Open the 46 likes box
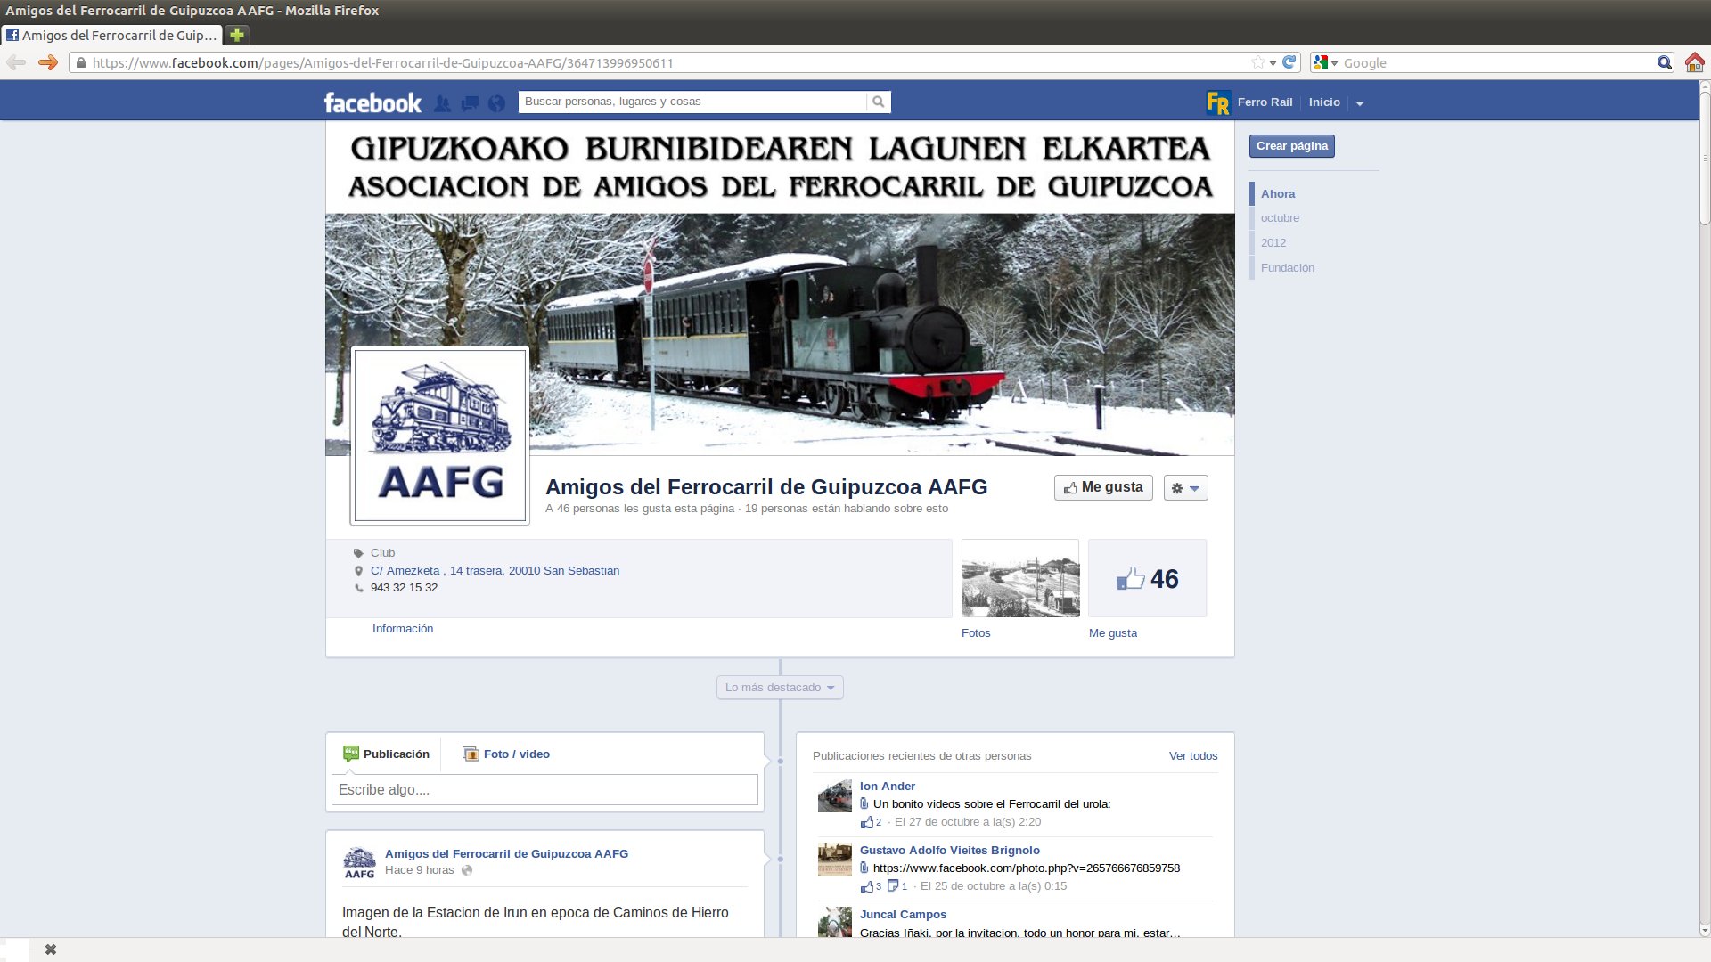1711x962 pixels. click(1148, 578)
